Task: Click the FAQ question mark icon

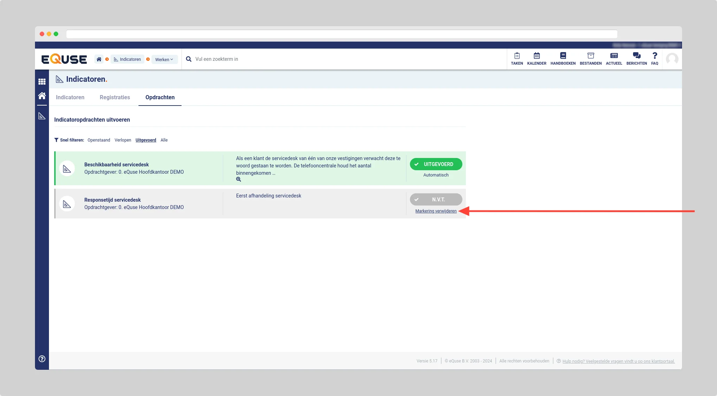Action: 655,58
